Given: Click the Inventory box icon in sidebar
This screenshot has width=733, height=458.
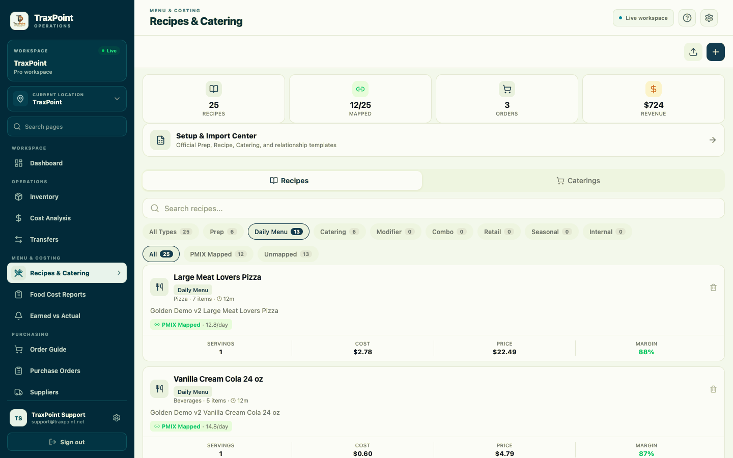Looking at the screenshot, I should [19, 197].
